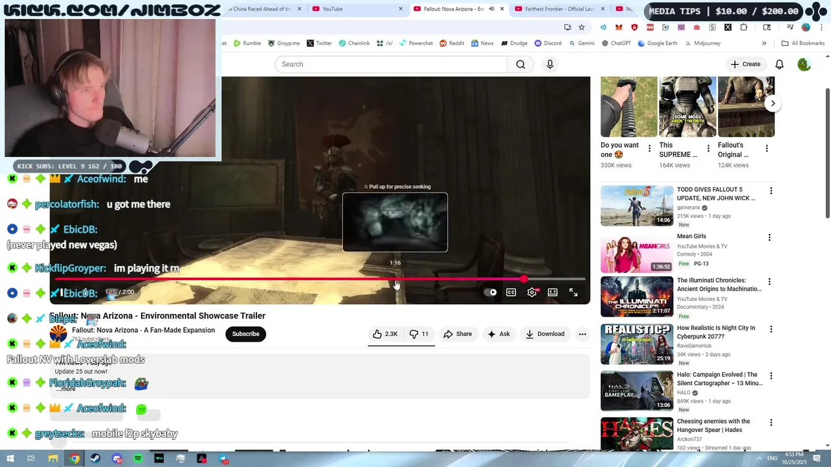Switch to theater mode view
Viewport: 831px width, 467px height.
pos(552,293)
